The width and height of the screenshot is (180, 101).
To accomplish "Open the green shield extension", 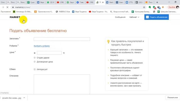I will pyautogui.click(x=154, y=7).
